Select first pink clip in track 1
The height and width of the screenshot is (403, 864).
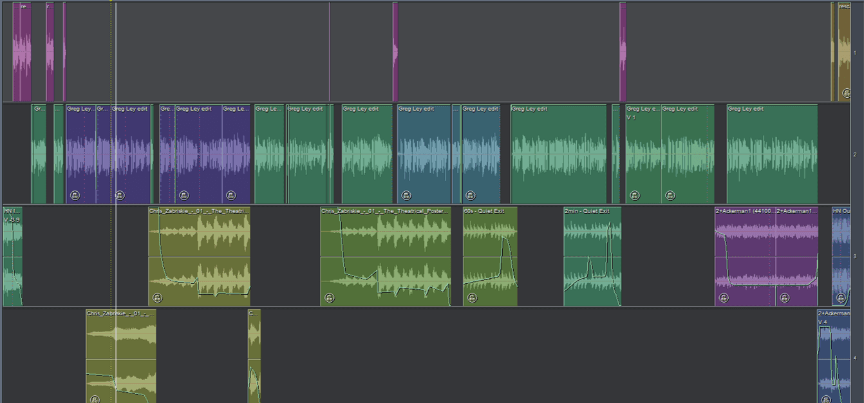tap(22, 52)
